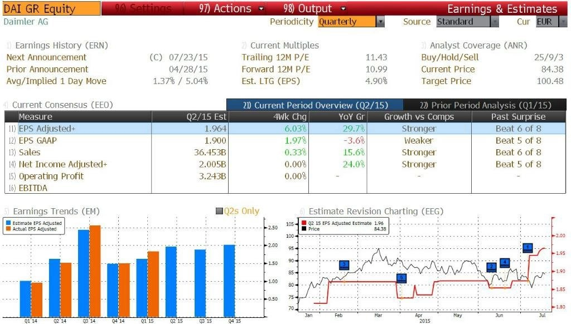Click the Next Announcement label
The width and height of the screenshot is (571, 324).
[x=46, y=57]
